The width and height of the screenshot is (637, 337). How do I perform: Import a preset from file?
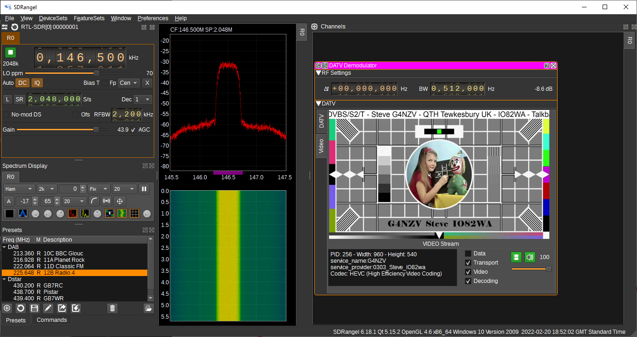[76, 308]
